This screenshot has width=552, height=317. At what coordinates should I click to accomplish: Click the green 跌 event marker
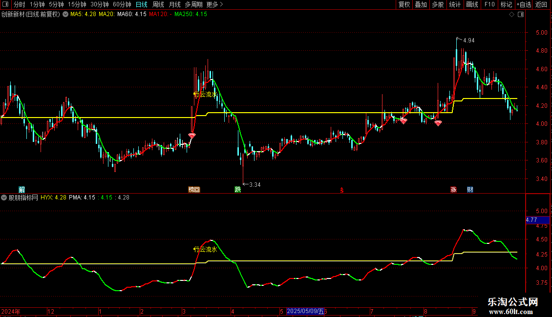pyautogui.click(x=237, y=189)
